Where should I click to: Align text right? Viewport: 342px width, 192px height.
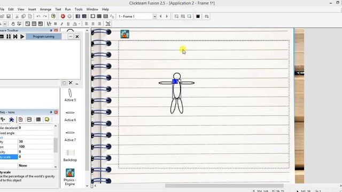point(99,23)
